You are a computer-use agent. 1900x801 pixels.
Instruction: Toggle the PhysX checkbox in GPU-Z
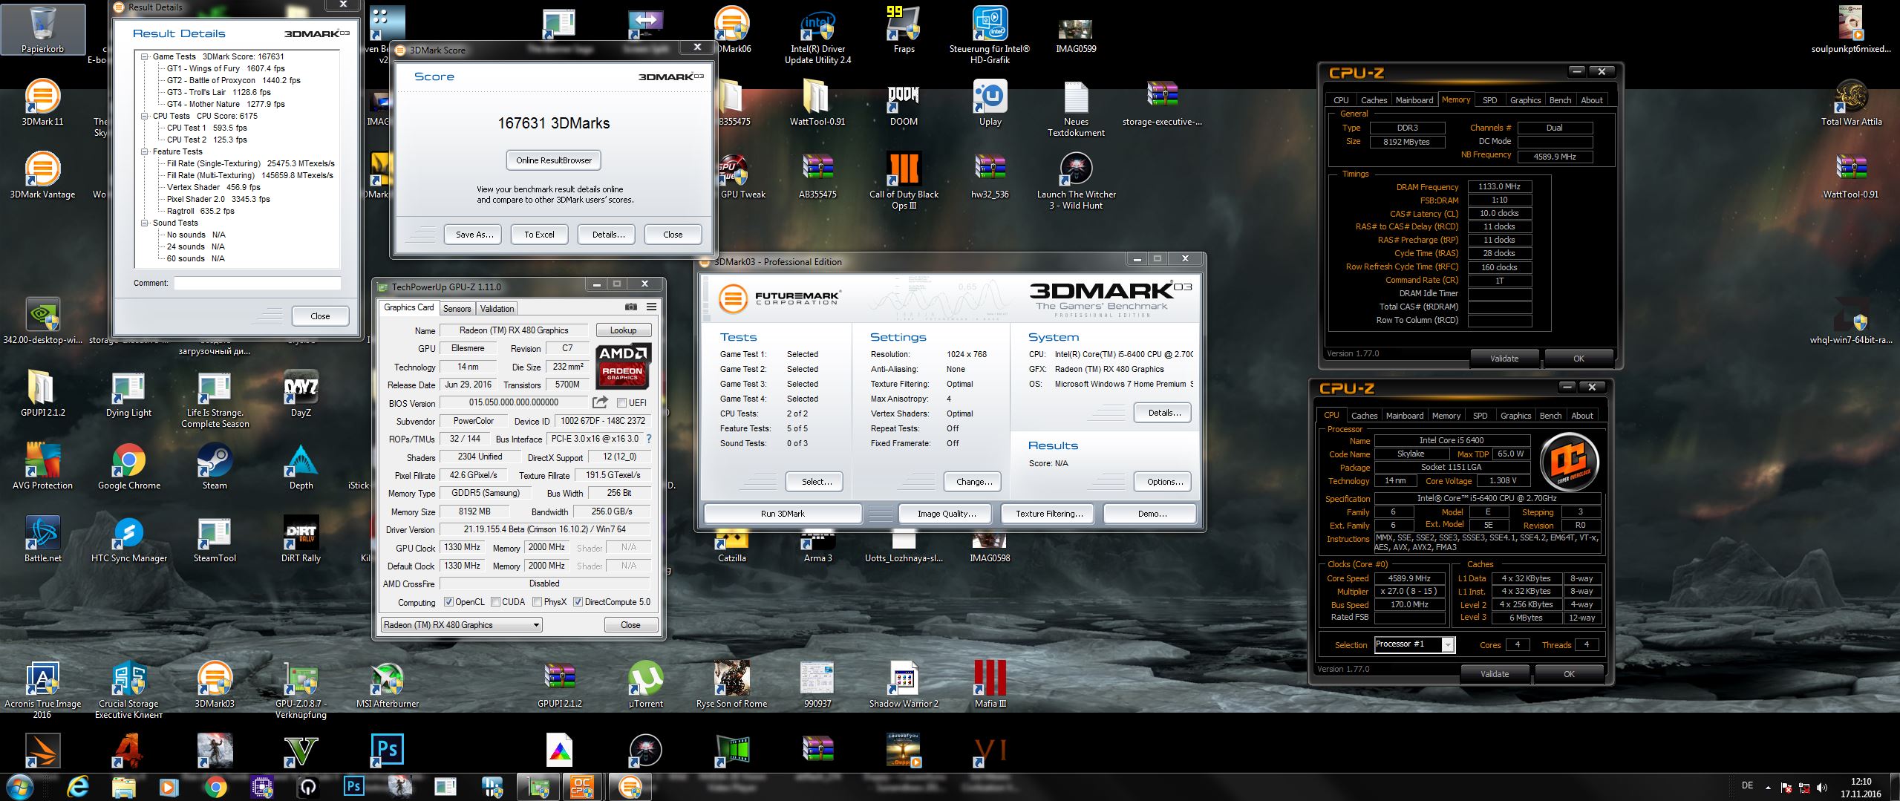537,602
